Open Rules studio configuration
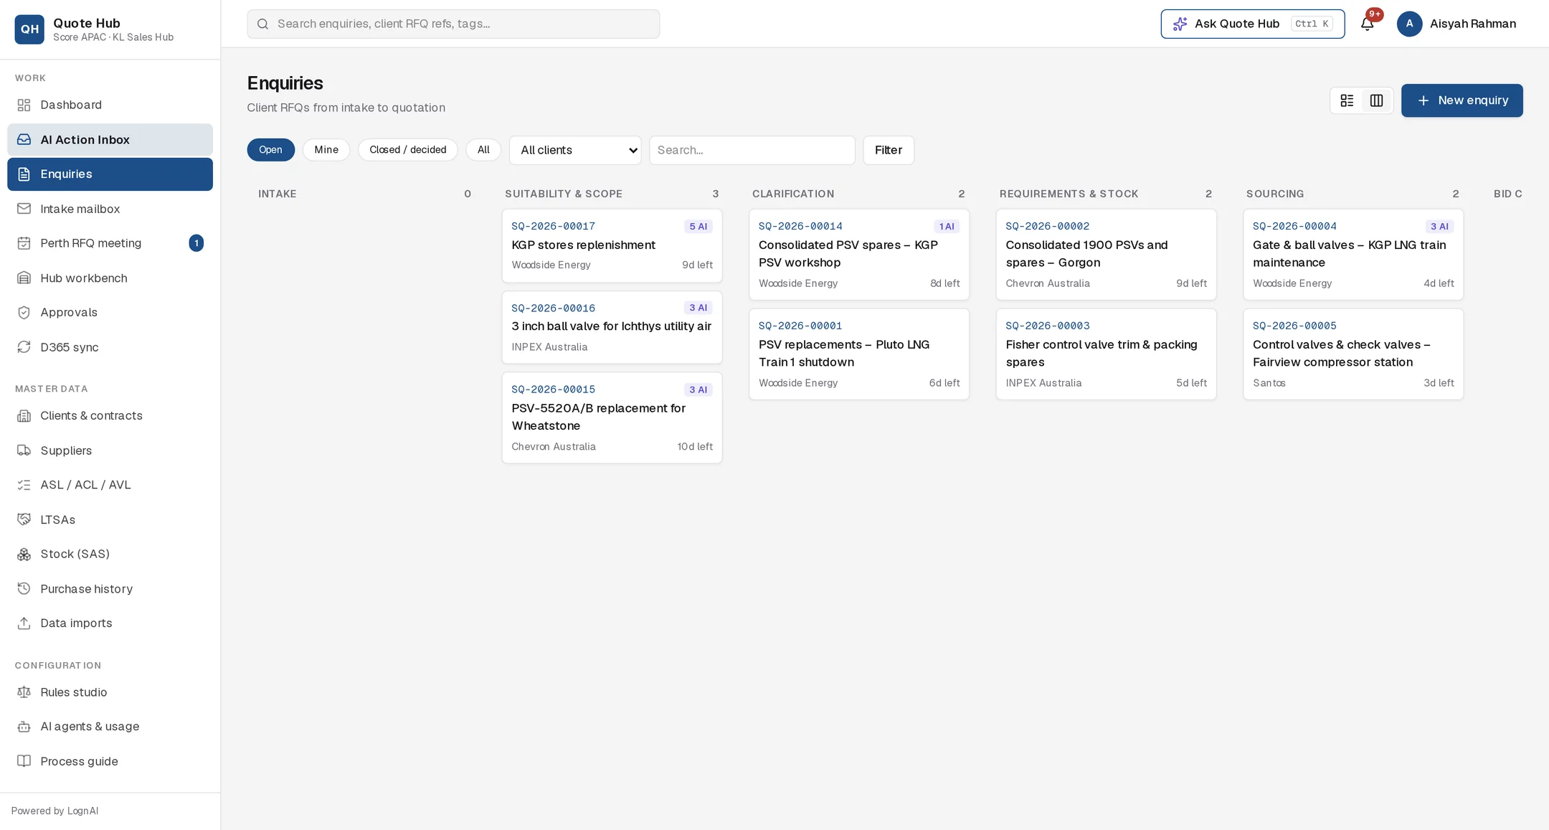The width and height of the screenshot is (1549, 830). click(x=110, y=692)
